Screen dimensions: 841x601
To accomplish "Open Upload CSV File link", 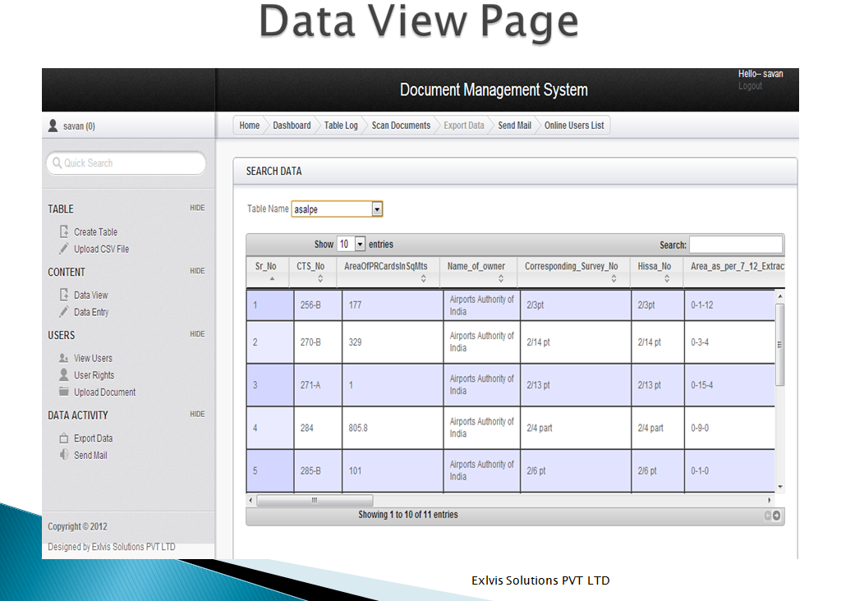I will pos(101,250).
